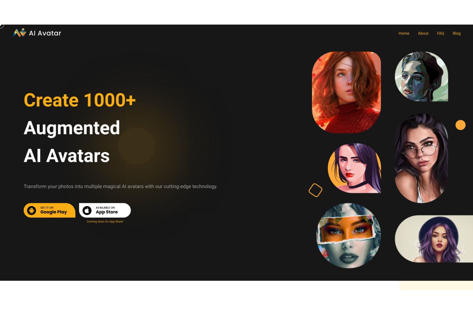Visit the Blog navigation link
The width and height of the screenshot is (473, 315).
(456, 33)
